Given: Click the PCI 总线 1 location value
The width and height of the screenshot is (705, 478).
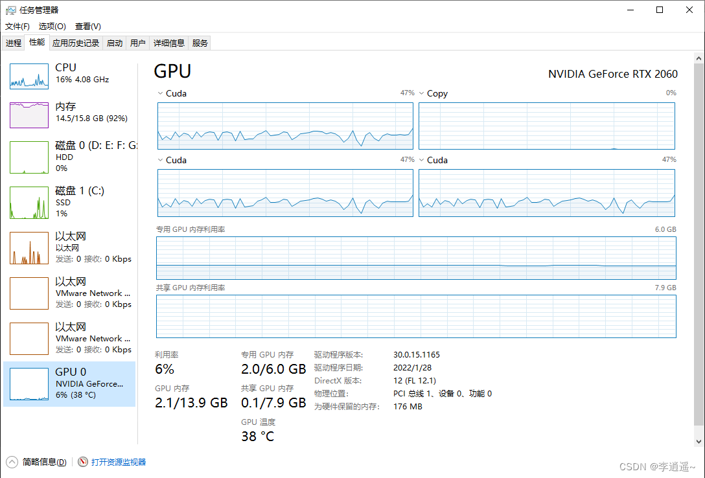Looking at the screenshot, I should (x=443, y=394).
